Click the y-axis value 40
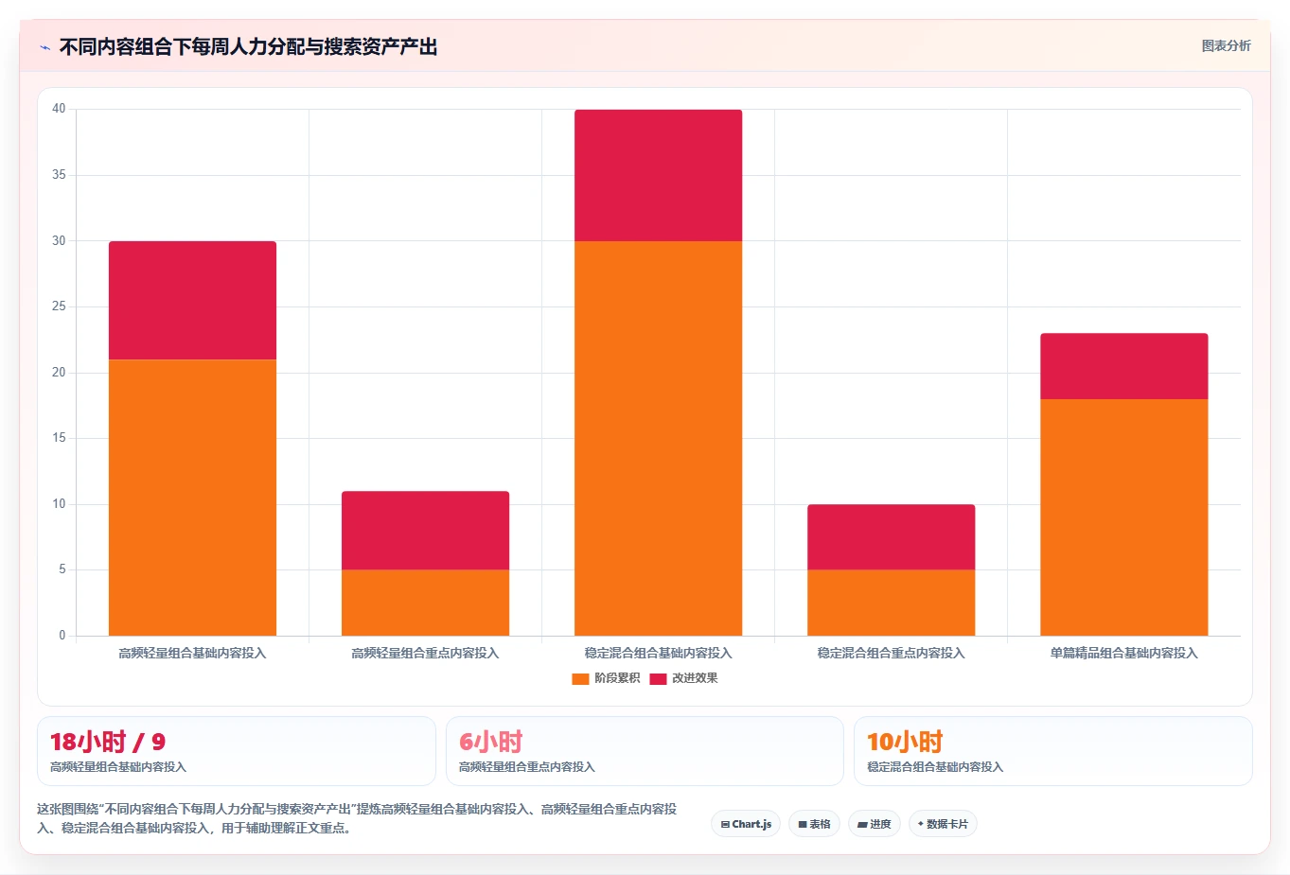The image size is (1290, 875). point(59,109)
